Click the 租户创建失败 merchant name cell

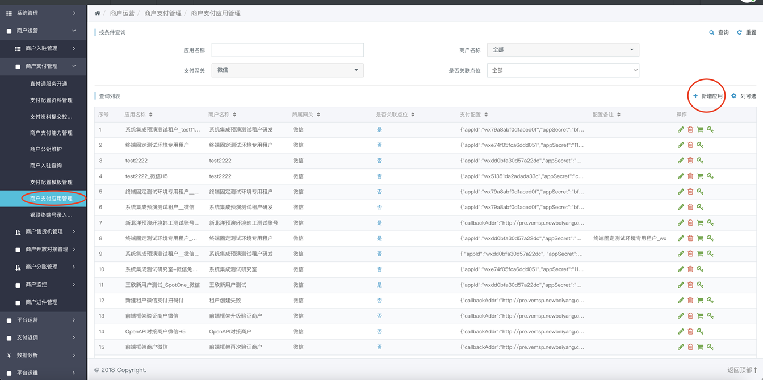click(x=225, y=301)
